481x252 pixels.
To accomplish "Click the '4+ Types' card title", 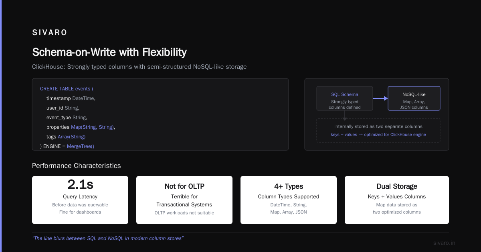I will 289,186.
